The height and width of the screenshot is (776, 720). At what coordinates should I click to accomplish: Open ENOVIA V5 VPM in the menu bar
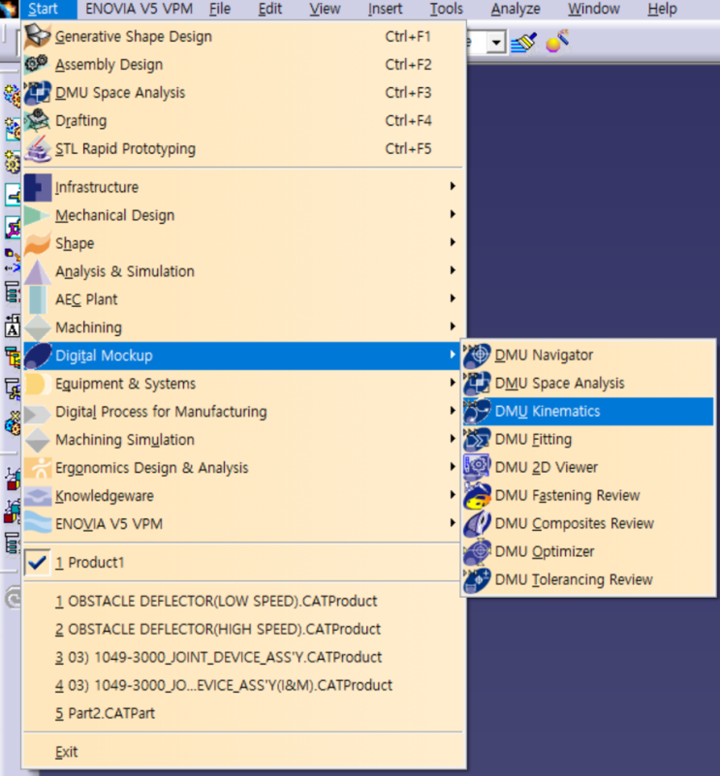tap(140, 9)
